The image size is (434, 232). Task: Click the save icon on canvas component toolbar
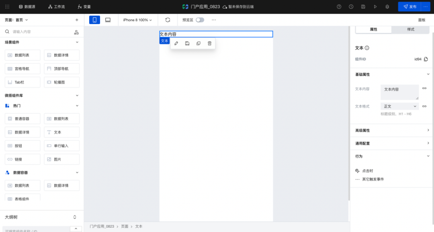[x=187, y=43]
